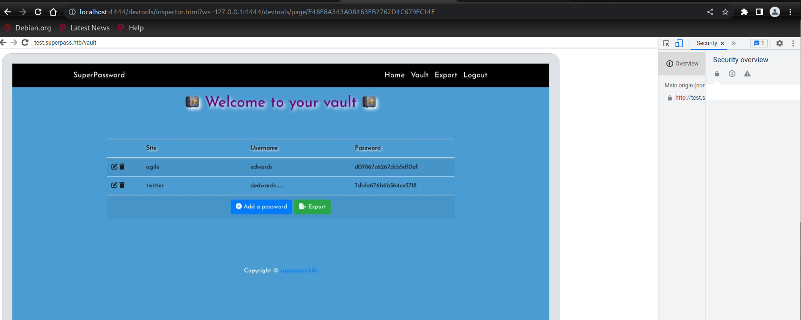The image size is (801, 320).
Task: Click the warning triangle in Security overview
Action: (747, 74)
